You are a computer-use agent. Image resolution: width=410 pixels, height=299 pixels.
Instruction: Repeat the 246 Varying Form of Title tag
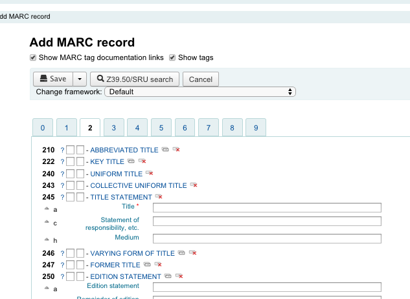coord(182,253)
